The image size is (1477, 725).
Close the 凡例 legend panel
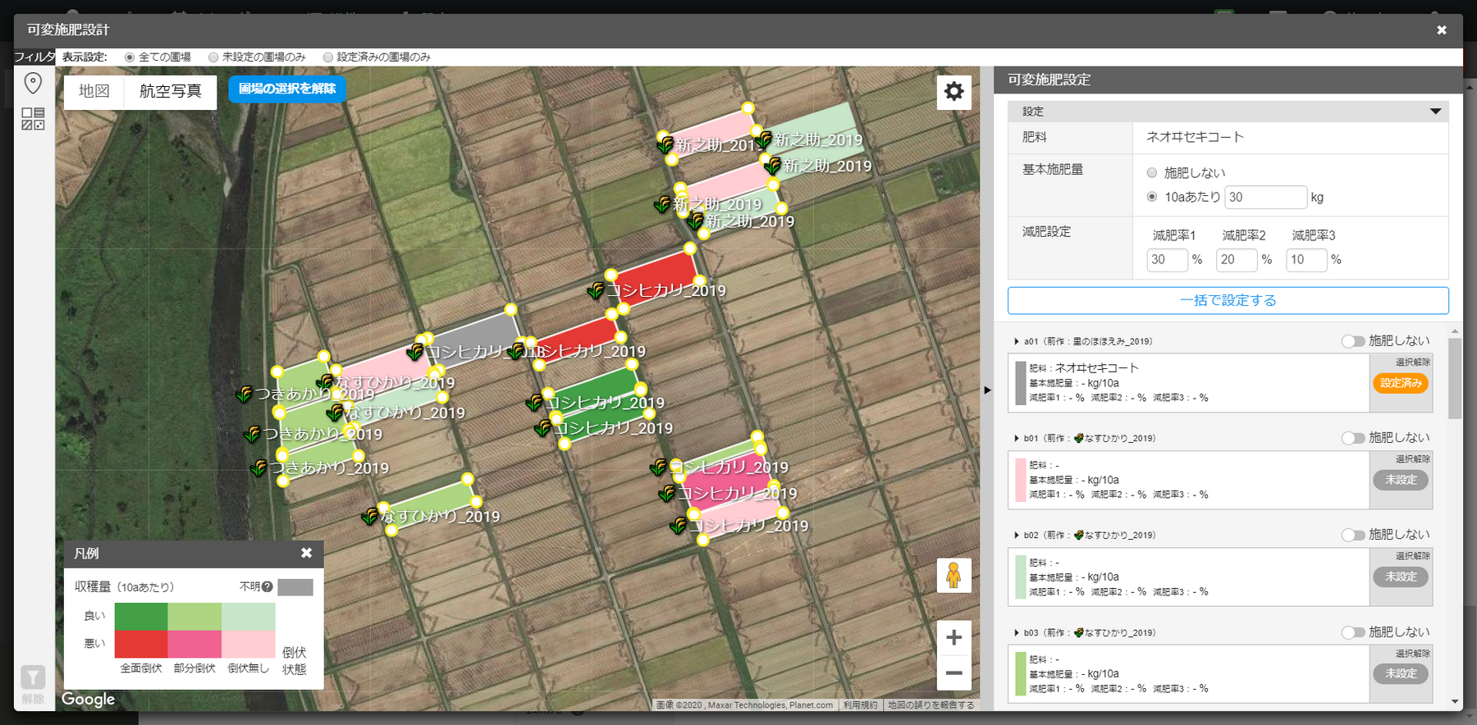tap(307, 553)
